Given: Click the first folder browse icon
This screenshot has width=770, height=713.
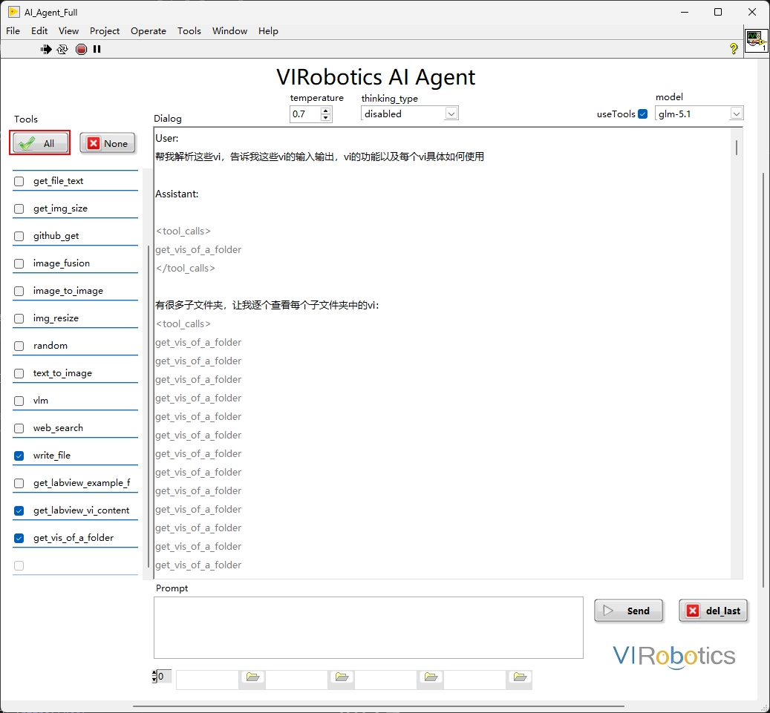Looking at the screenshot, I should pyautogui.click(x=252, y=677).
